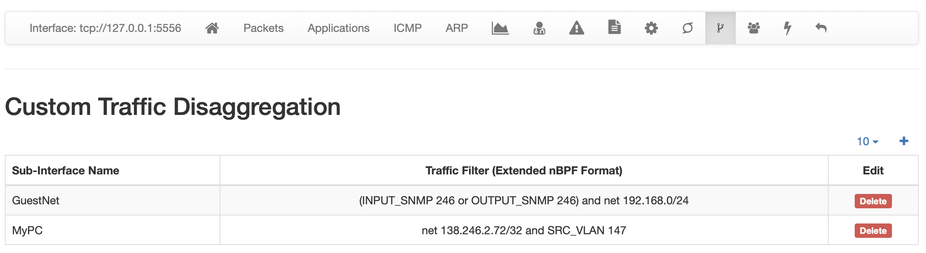The image size is (926, 253).
Task: Delete the MyPC sub-interface
Action: coord(873,231)
